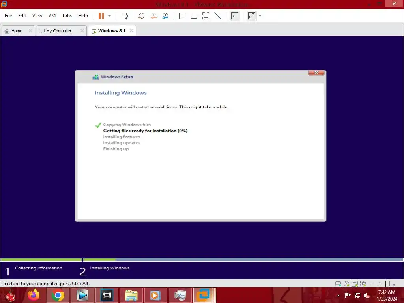Open the Help menu
Viewport: 404px width, 303px height.
point(83,16)
